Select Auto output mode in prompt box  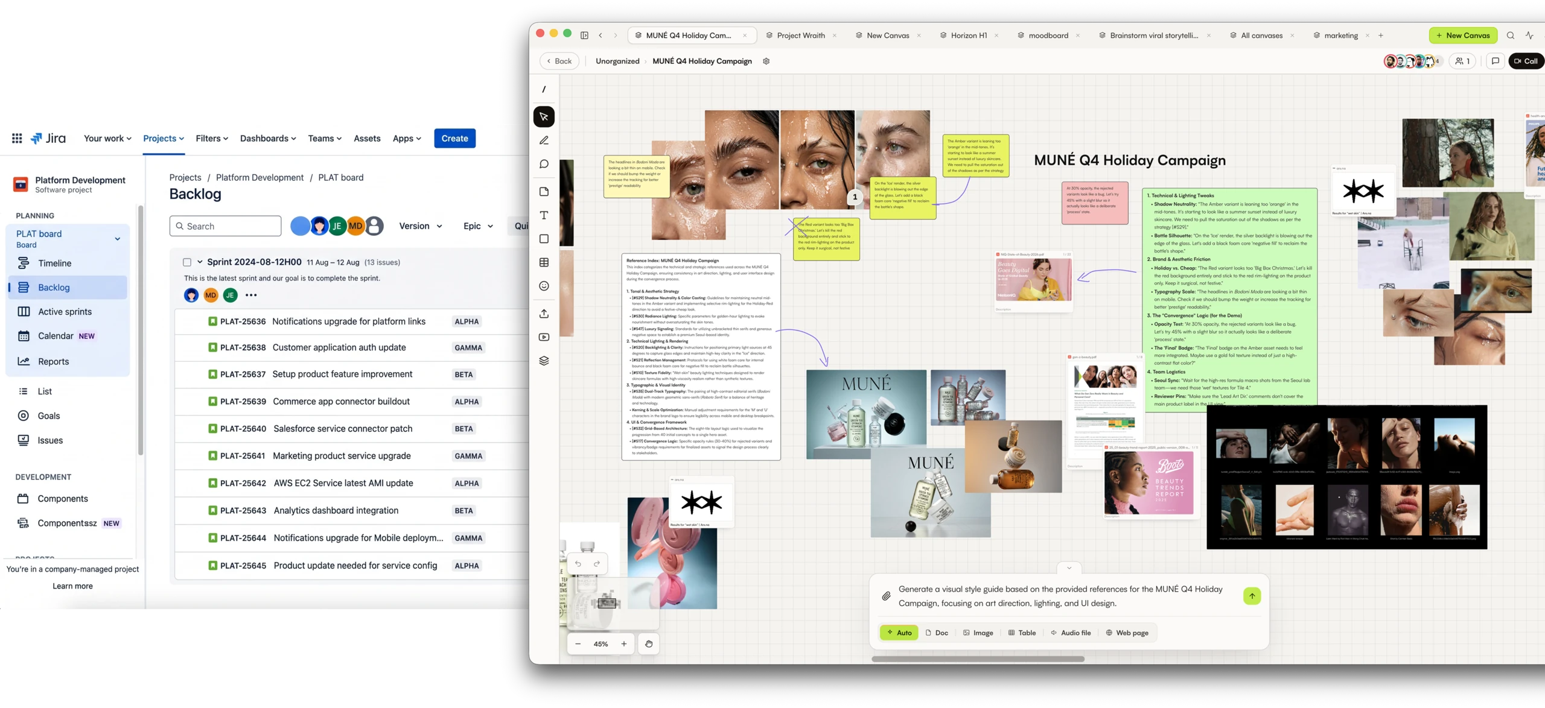899,633
